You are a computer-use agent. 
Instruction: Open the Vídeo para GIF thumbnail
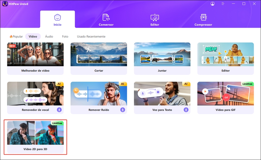pyautogui.click(x=226, y=94)
